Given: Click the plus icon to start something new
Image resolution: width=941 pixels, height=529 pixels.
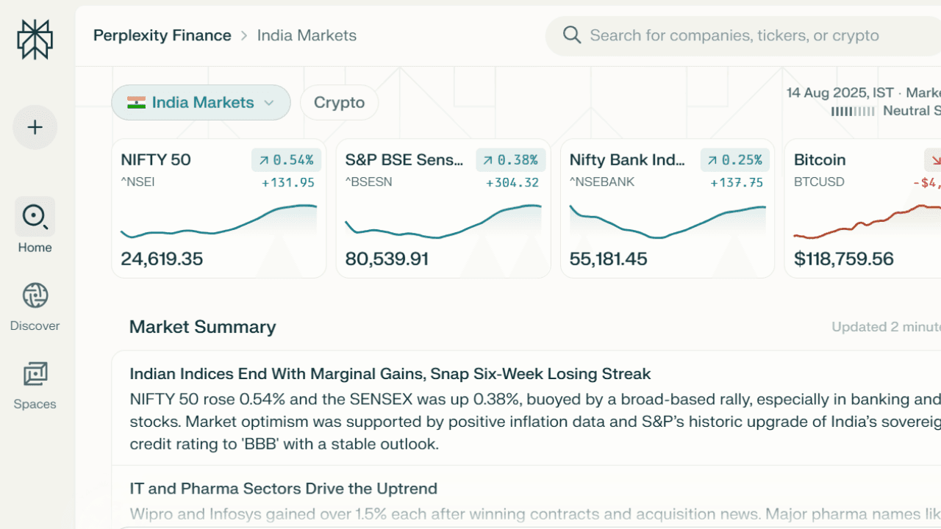Looking at the screenshot, I should coord(35,126).
